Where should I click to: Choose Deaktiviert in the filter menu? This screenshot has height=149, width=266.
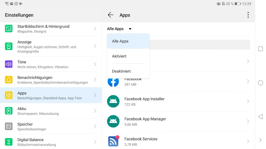[128, 71]
